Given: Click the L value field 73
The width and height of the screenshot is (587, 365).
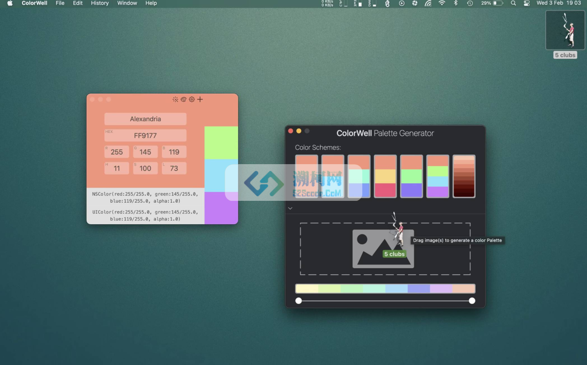Looking at the screenshot, I should [174, 168].
